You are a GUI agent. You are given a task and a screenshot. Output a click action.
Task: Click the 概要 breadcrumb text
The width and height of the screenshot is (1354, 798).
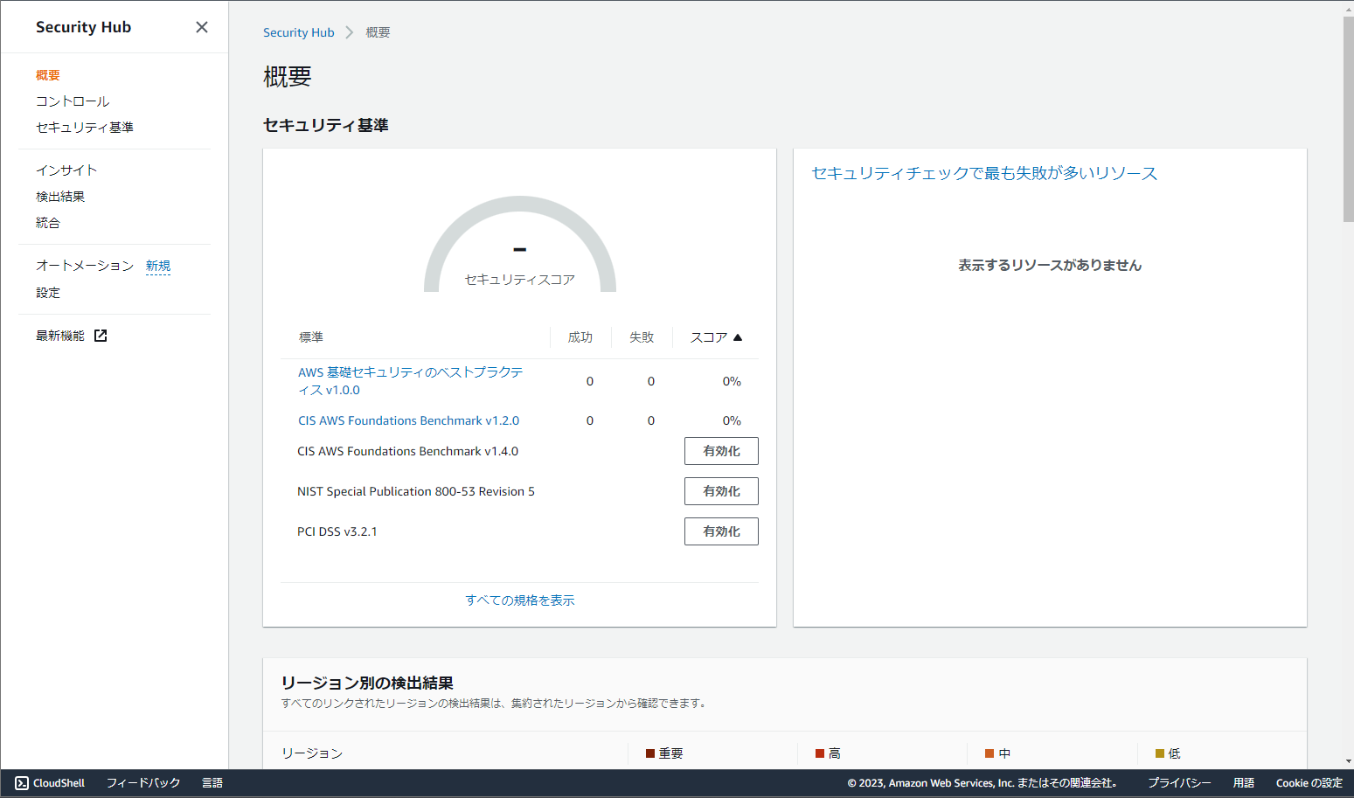378,32
